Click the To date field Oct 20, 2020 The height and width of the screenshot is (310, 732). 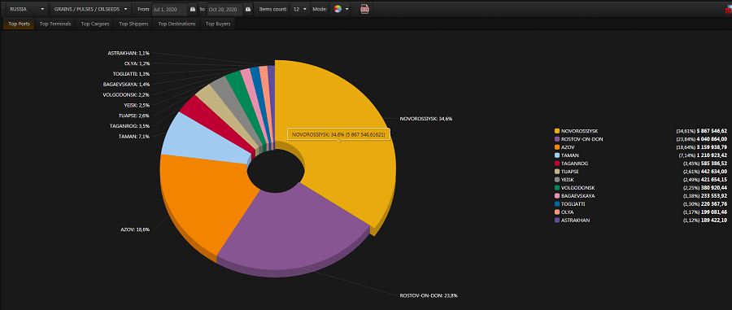(x=225, y=9)
